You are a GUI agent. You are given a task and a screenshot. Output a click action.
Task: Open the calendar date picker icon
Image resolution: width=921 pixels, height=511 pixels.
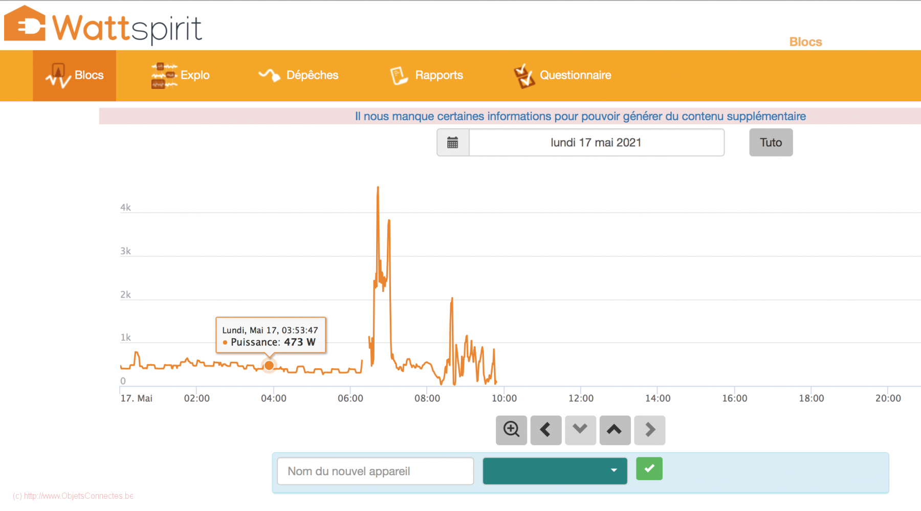point(453,142)
